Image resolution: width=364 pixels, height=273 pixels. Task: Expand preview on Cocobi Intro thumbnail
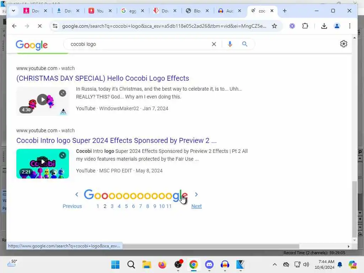[63, 155]
